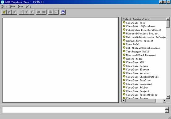Image resolution: width=171 pixels, height=119 pixels.
Task: Select ClearQuest CQDatabase domain class
Action: click(x=140, y=26)
